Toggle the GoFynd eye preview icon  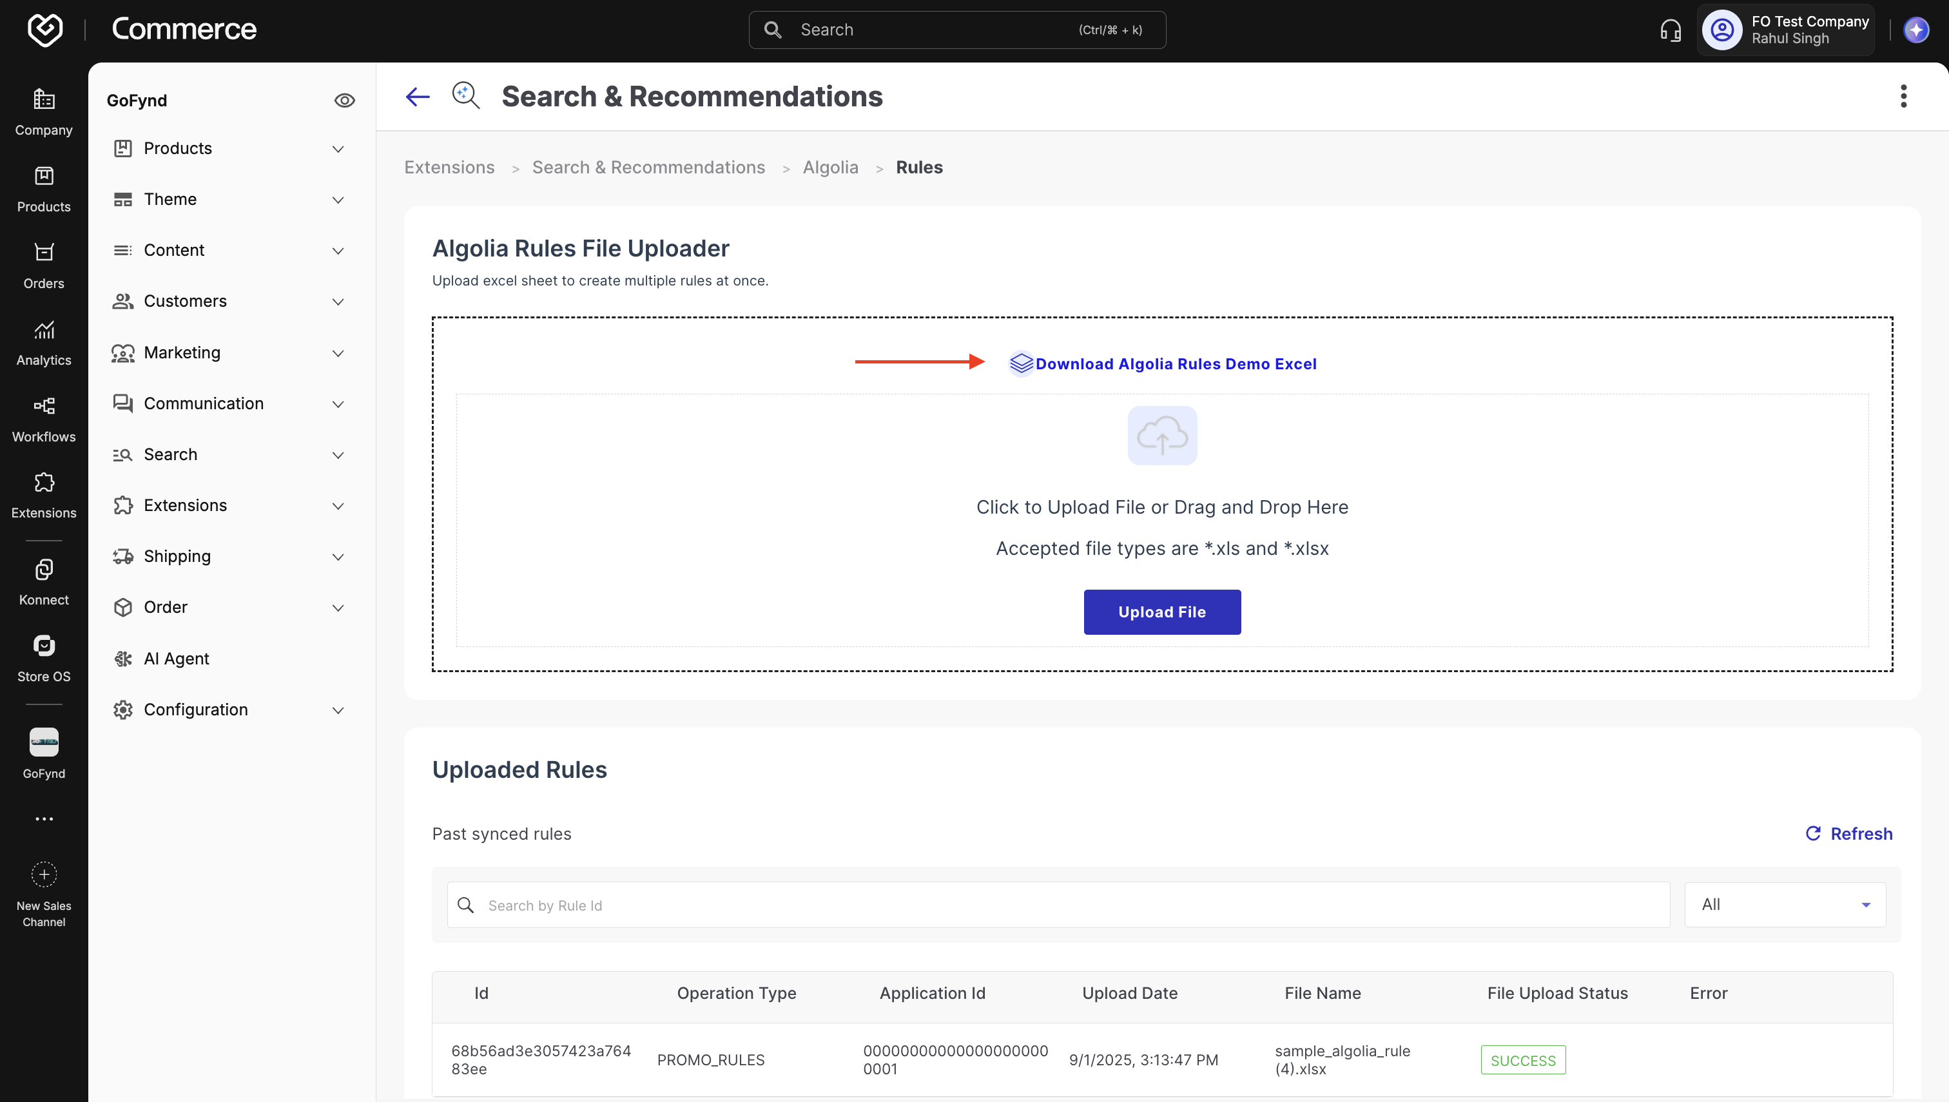[344, 101]
